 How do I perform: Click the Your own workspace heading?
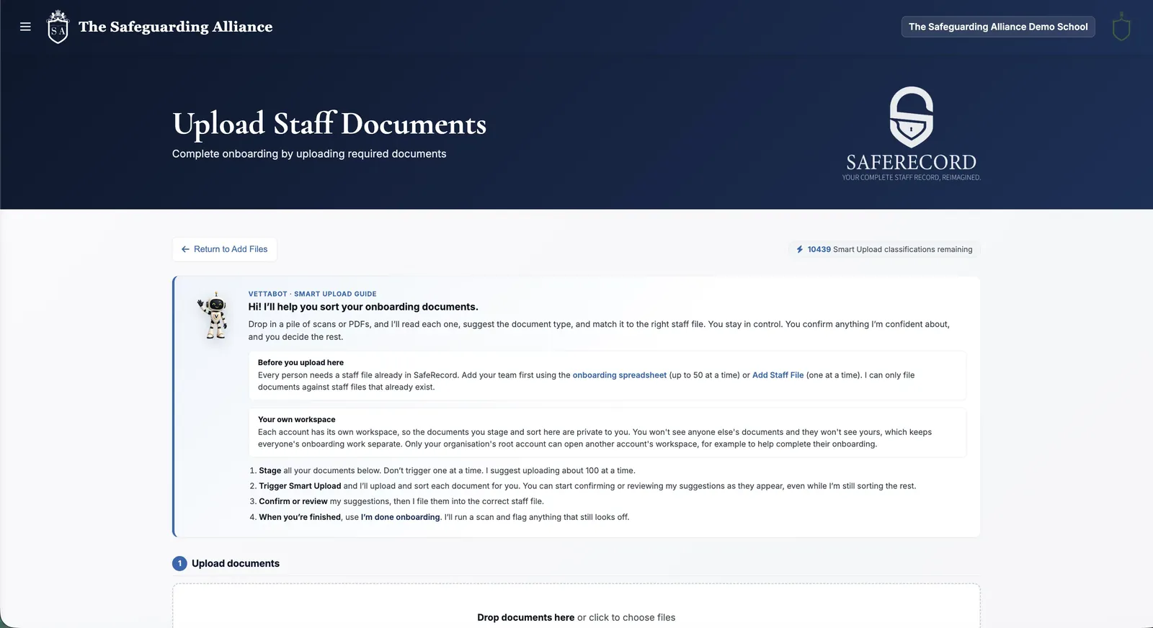pyautogui.click(x=297, y=419)
